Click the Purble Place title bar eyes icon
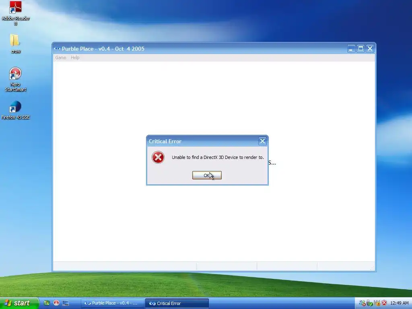412x309 pixels. pyautogui.click(x=57, y=49)
